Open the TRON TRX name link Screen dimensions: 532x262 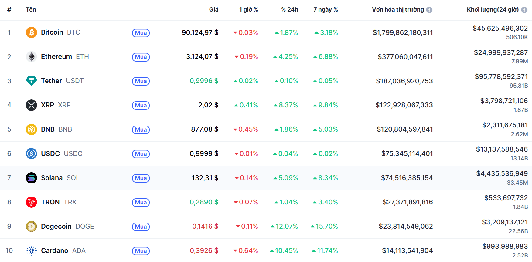59,202
